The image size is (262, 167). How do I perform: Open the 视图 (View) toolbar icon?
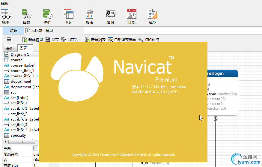click(x=5, y=16)
